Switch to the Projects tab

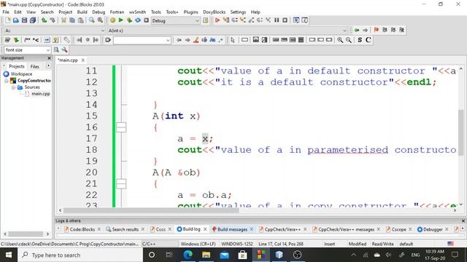tap(16, 66)
